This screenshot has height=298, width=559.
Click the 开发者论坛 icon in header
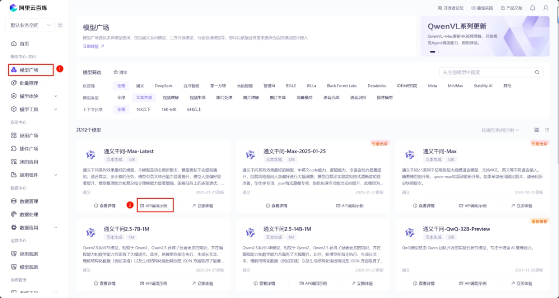tap(439, 8)
